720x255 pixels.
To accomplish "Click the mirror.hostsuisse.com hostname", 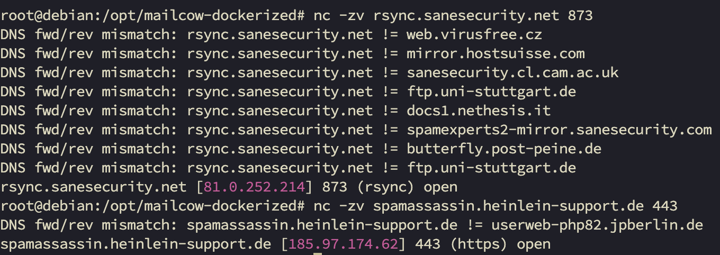I will [x=495, y=54].
